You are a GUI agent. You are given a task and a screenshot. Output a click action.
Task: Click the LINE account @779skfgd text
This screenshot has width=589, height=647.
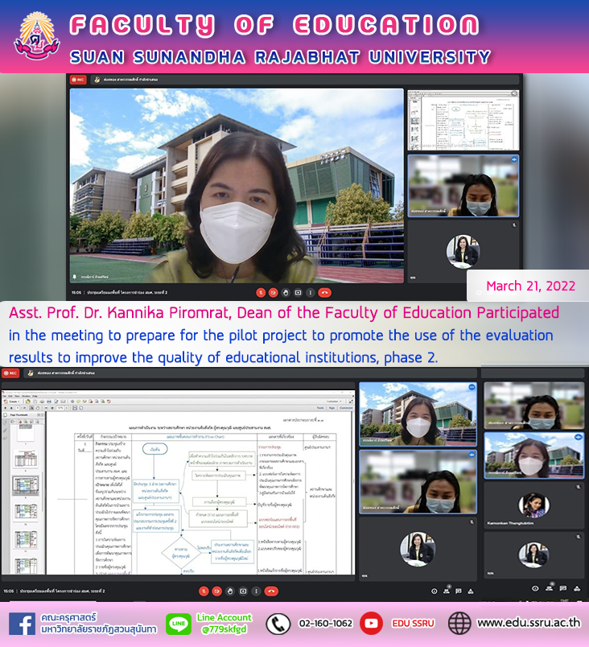point(224,629)
